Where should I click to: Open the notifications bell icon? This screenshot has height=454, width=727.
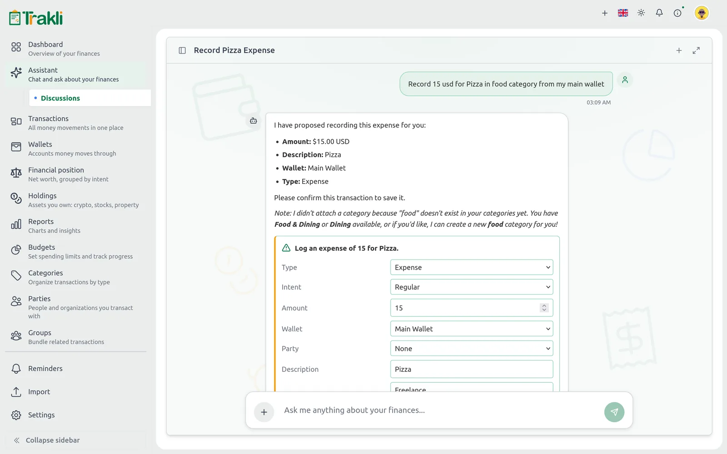[659, 13]
